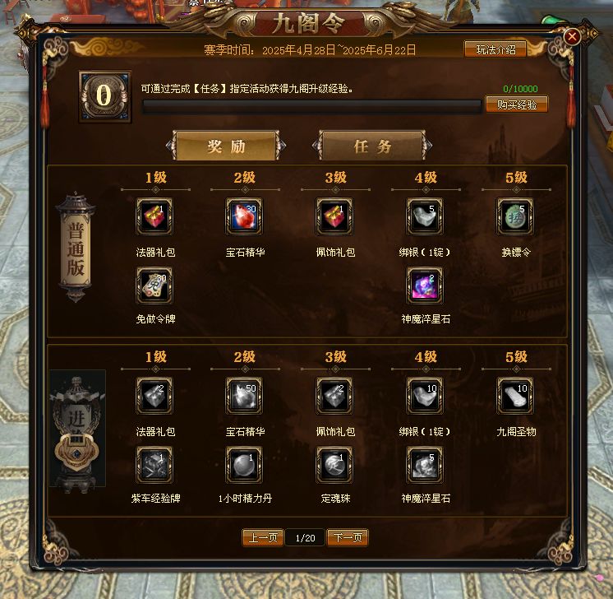This screenshot has width=613, height=599.
Task: Click the 普通版 佩饰礼包 gift icon
Action: [334, 216]
